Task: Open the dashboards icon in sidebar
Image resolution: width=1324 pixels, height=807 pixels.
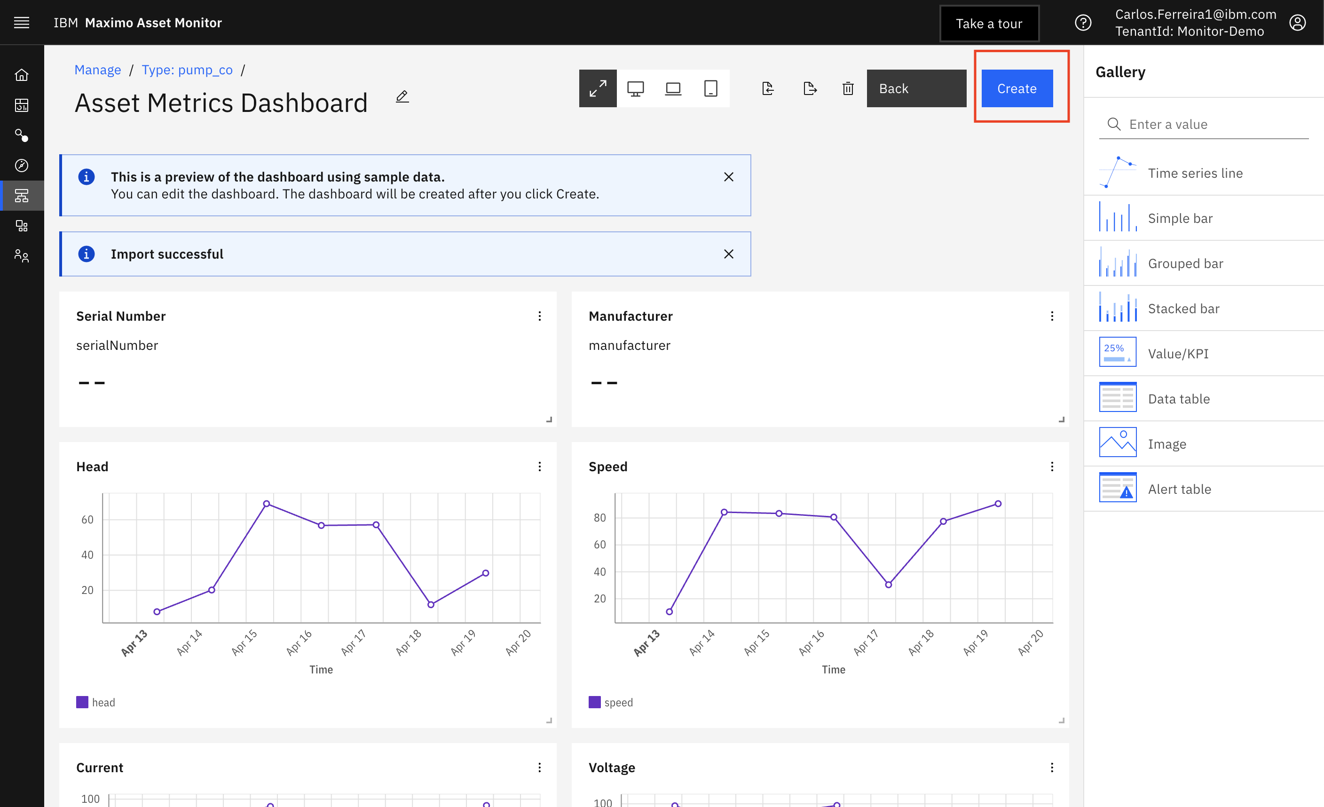Action: point(22,105)
